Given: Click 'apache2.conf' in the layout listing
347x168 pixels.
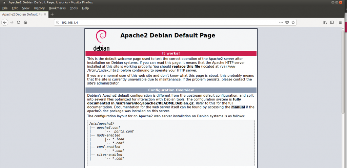Looking at the screenshot, I should (108, 127).
